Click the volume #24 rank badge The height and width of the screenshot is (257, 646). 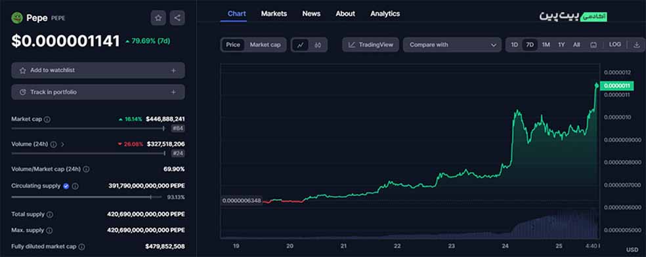[x=178, y=154]
